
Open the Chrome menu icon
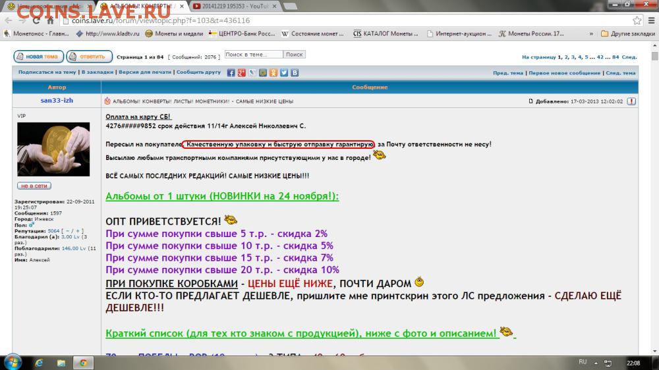click(x=652, y=20)
